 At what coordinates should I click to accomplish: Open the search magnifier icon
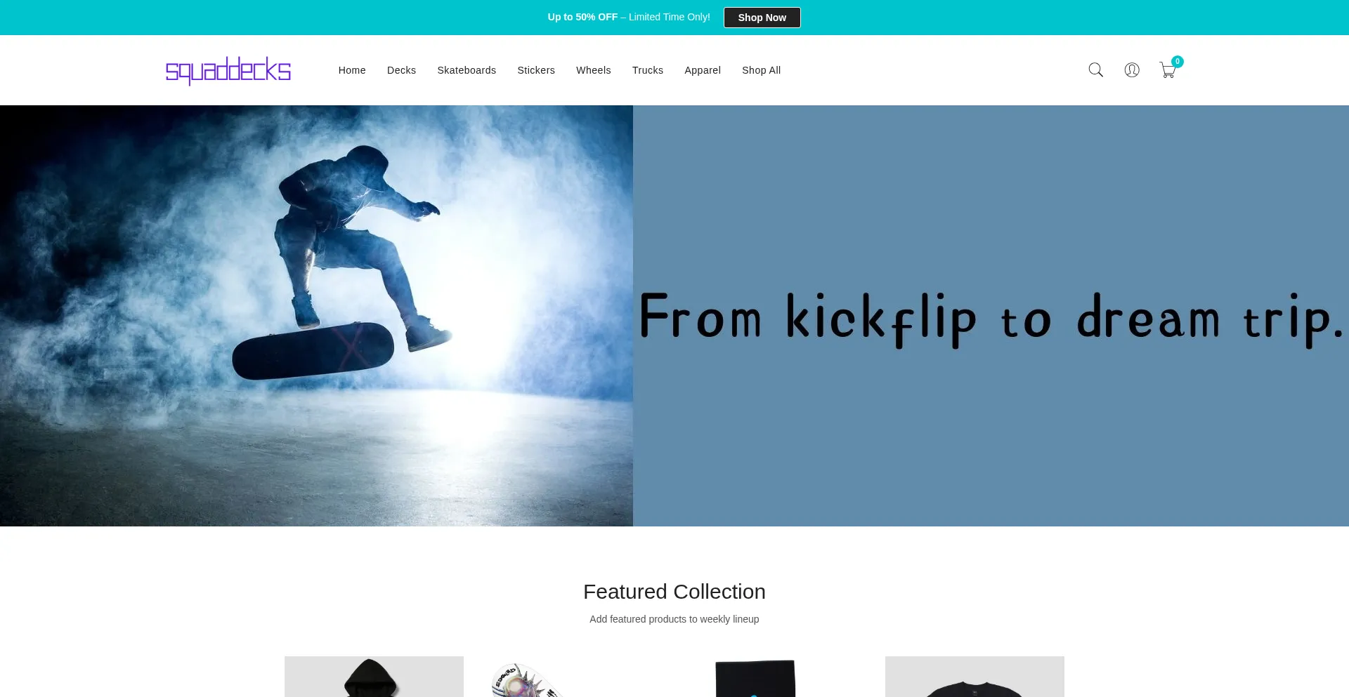1095,70
